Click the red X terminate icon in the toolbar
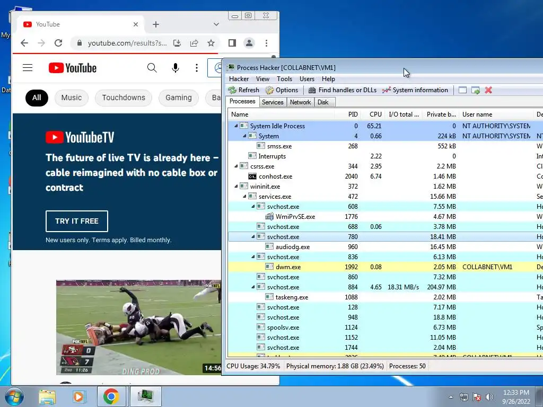This screenshot has width=543, height=407. (488, 90)
